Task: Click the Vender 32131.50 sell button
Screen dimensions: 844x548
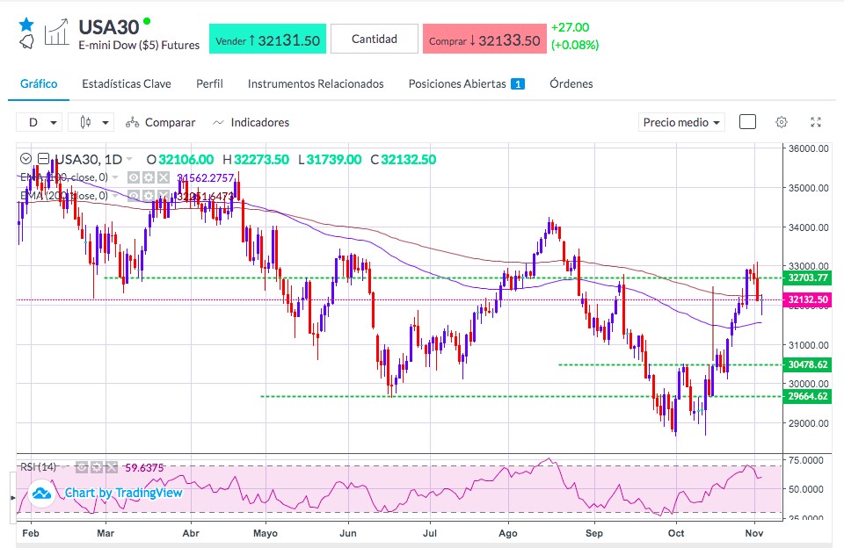Action: coord(267,39)
